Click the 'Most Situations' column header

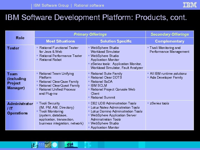61,41
